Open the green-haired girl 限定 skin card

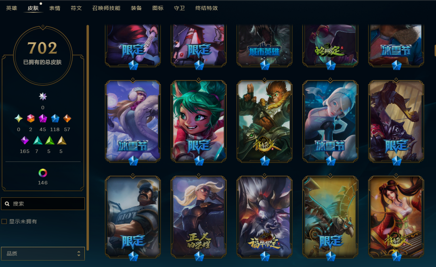199,121
